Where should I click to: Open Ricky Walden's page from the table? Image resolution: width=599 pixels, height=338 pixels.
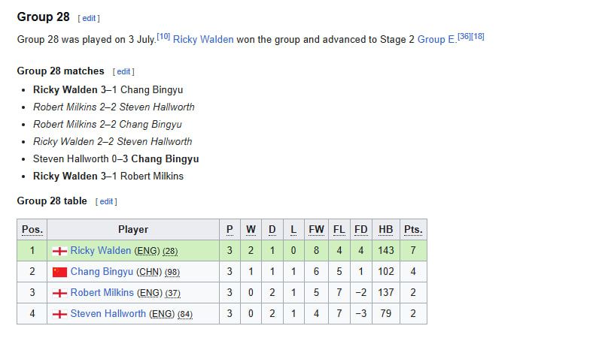(x=101, y=250)
